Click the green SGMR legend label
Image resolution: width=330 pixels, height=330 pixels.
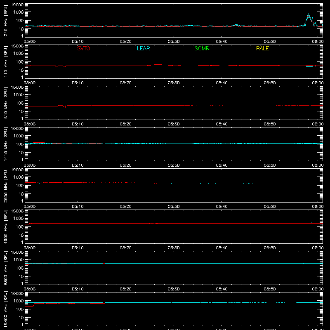coord(202,48)
